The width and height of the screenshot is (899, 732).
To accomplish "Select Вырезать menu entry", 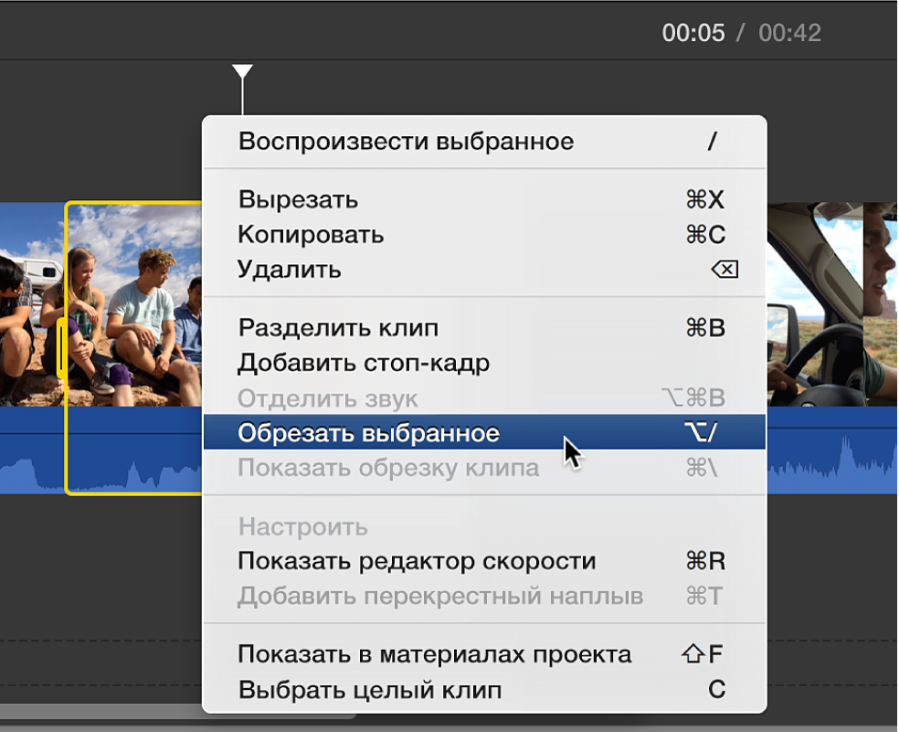I will (484, 199).
